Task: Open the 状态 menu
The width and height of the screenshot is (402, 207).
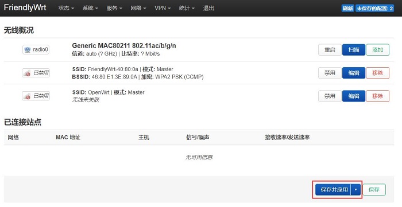Action: pyautogui.click(x=66, y=8)
